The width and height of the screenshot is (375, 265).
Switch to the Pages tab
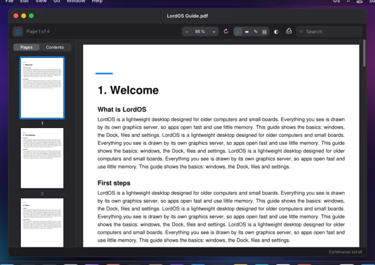point(27,47)
